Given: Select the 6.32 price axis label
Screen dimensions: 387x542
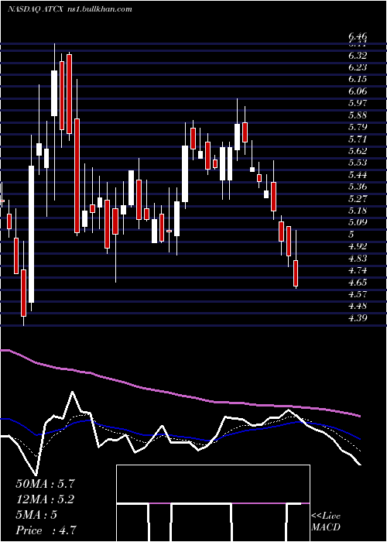Looking at the screenshot, I should pos(358,55).
